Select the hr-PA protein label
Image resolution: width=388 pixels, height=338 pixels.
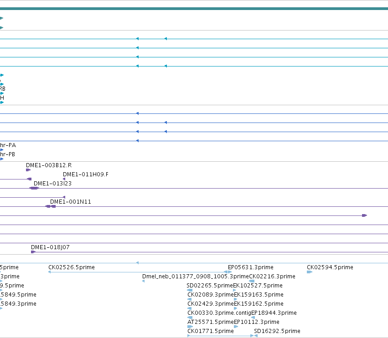8,145
